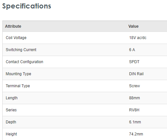Screen dimensions: 167x140
Task: Select the 88mm length value
Action: 134,98
